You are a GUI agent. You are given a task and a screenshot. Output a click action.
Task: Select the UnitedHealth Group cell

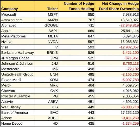(x=17, y=75)
